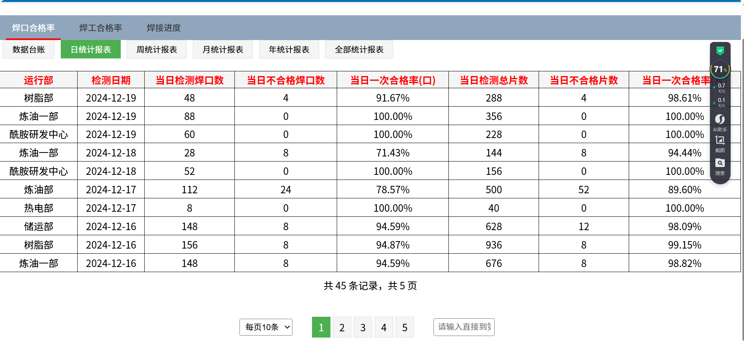The width and height of the screenshot is (744, 345).
Task: Go to page 5
Action: pyautogui.click(x=405, y=327)
